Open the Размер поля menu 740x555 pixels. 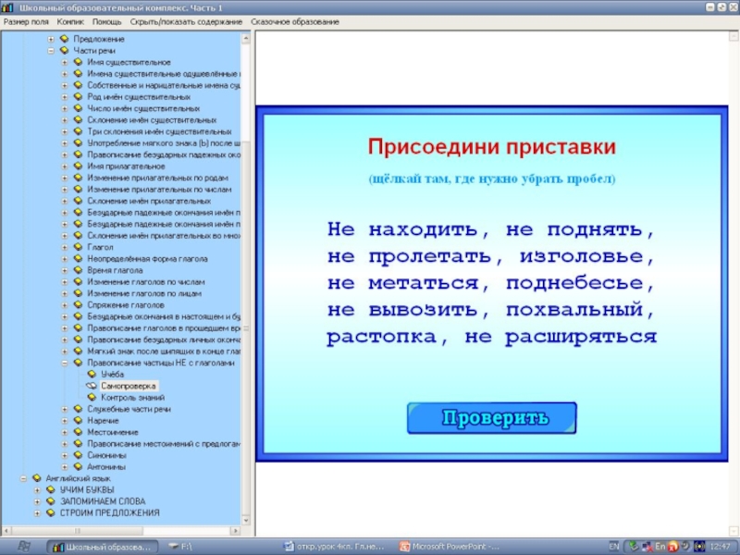coord(27,20)
